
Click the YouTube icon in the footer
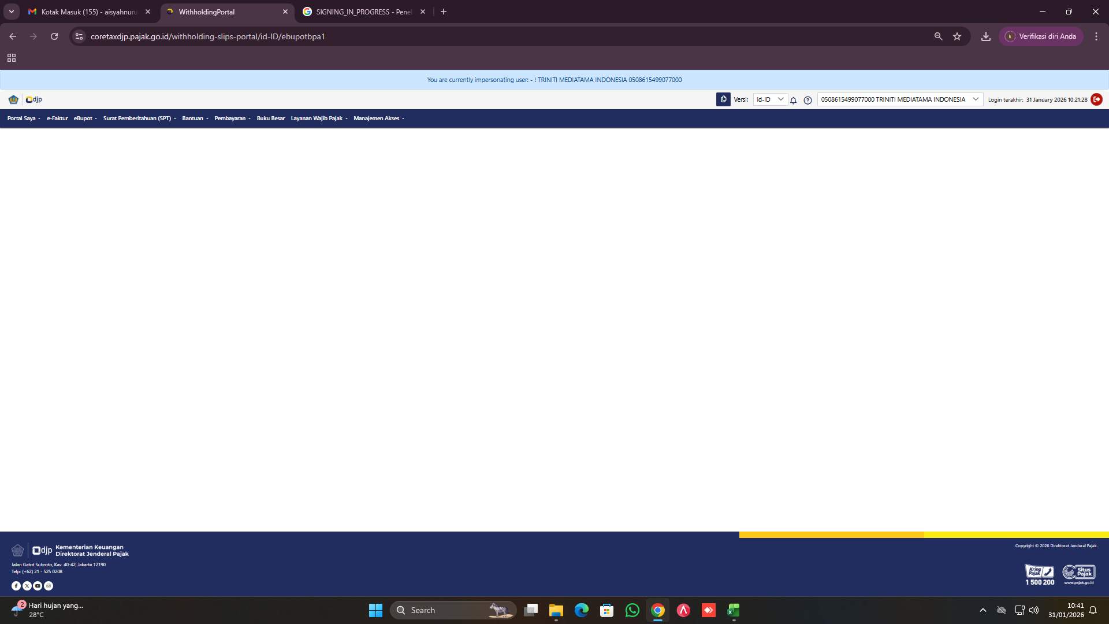click(38, 585)
